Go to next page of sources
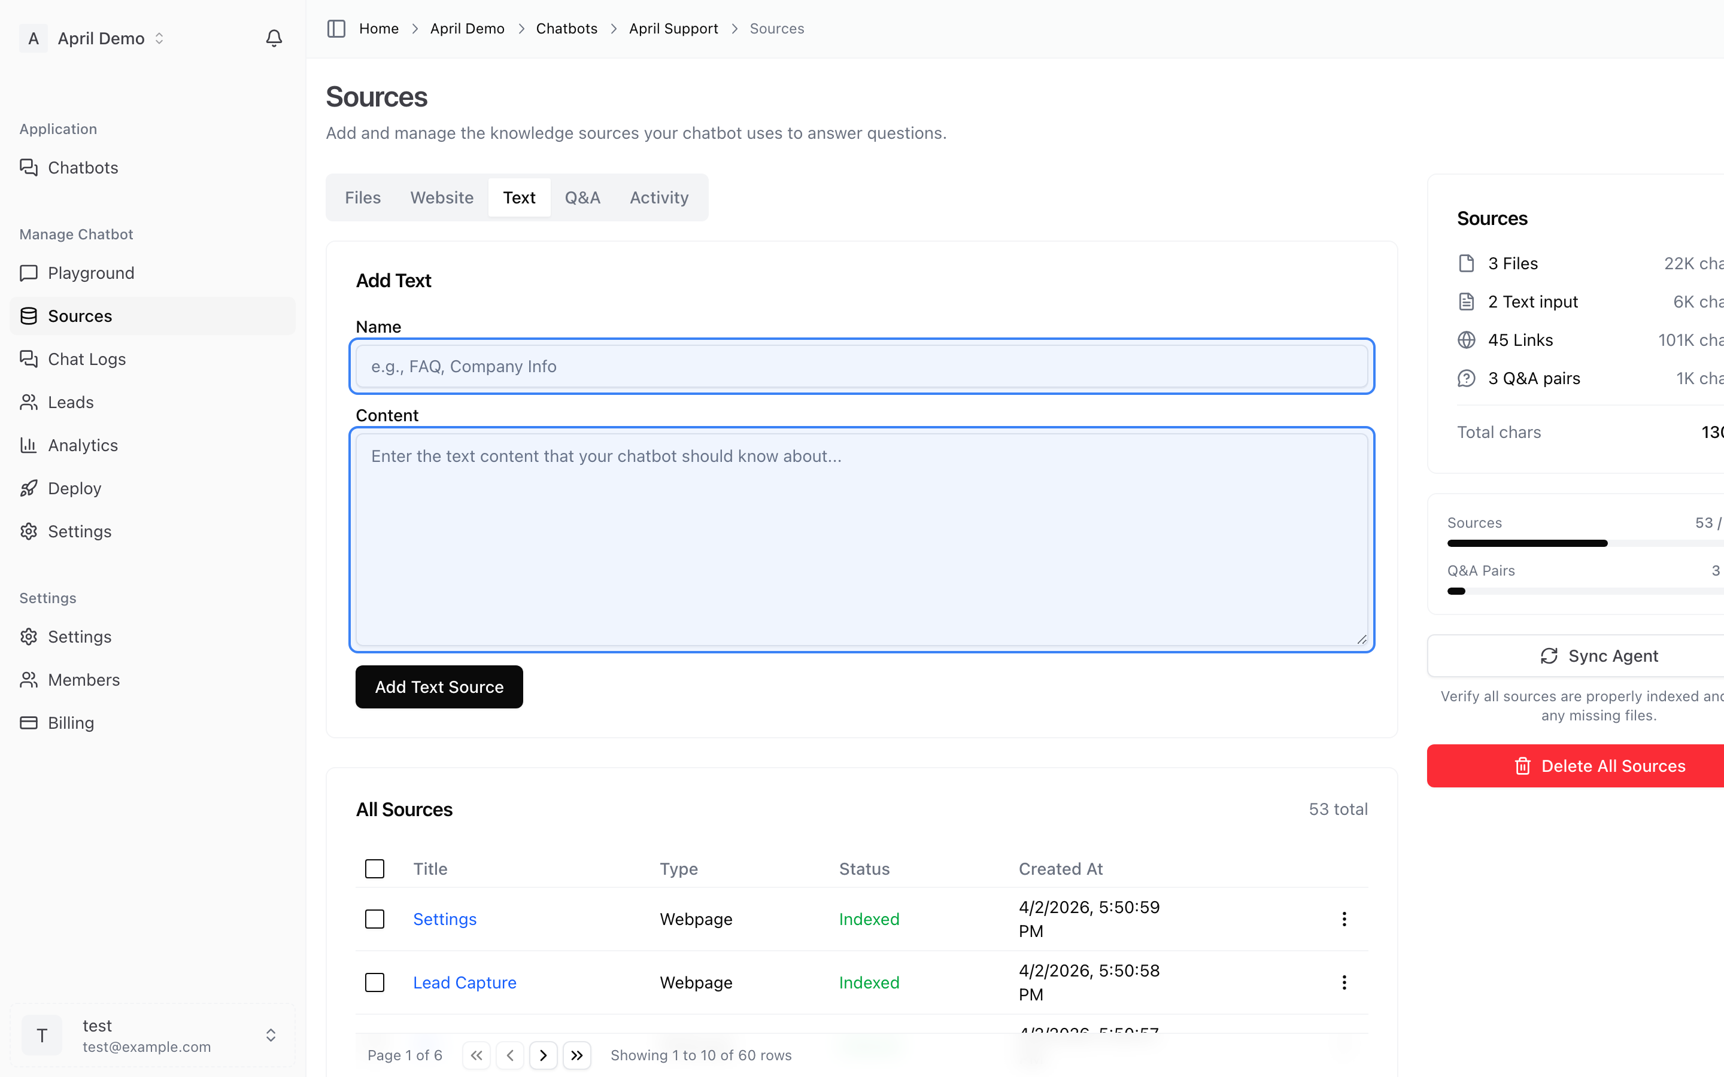This screenshot has height=1077, width=1724. click(x=544, y=1055)
